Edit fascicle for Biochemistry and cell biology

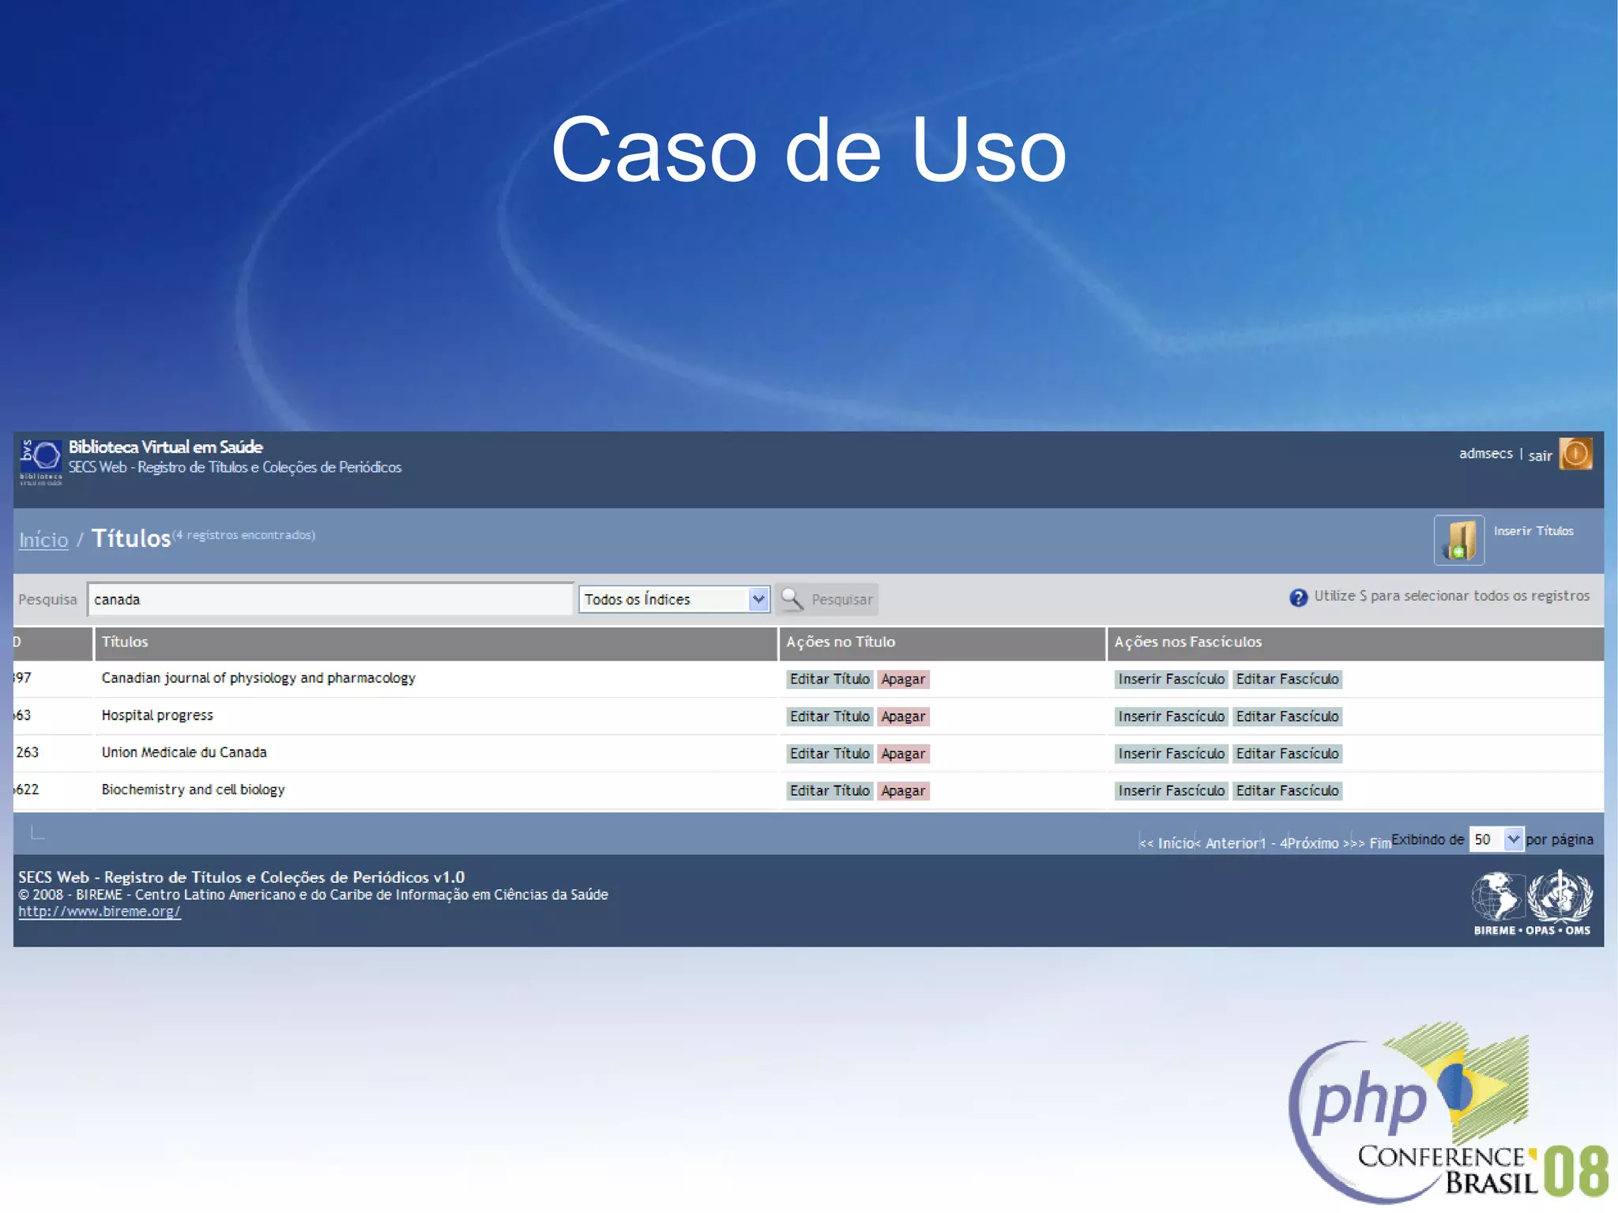click(x=1287, y=790)
